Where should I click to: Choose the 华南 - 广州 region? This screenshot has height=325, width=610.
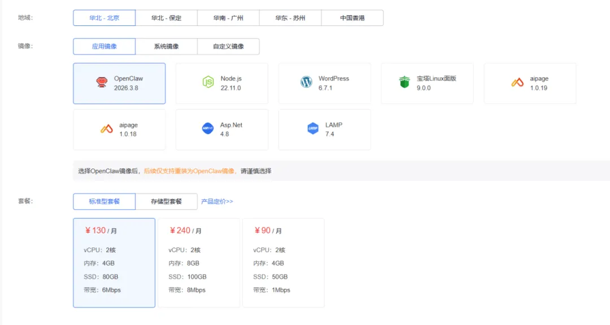(x=228, y=18)
